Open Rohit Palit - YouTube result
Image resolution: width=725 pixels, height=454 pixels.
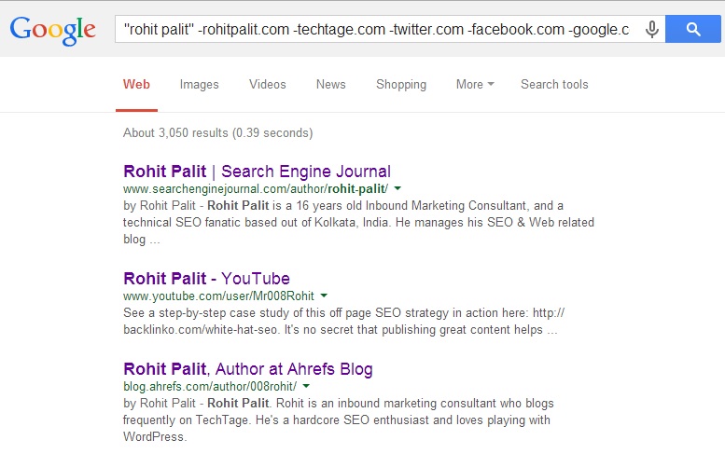207,279
